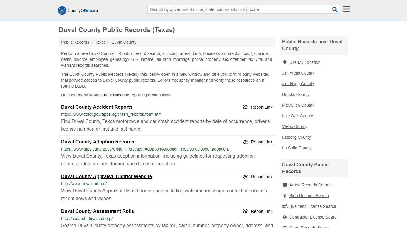Open Contractor License Search

pos(314,217)
